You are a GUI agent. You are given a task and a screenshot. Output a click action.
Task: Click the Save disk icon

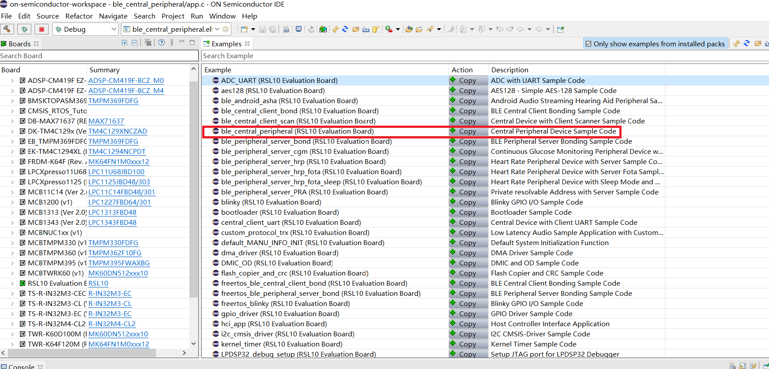point(262,29)
